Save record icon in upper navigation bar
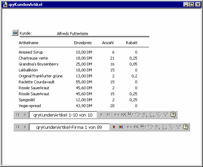This screenshot has width=203, height=167. point(131,115)
